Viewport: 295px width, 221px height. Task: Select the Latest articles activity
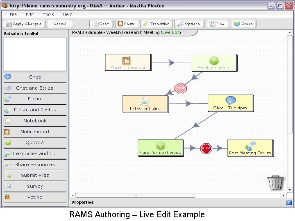pos(145,104)
